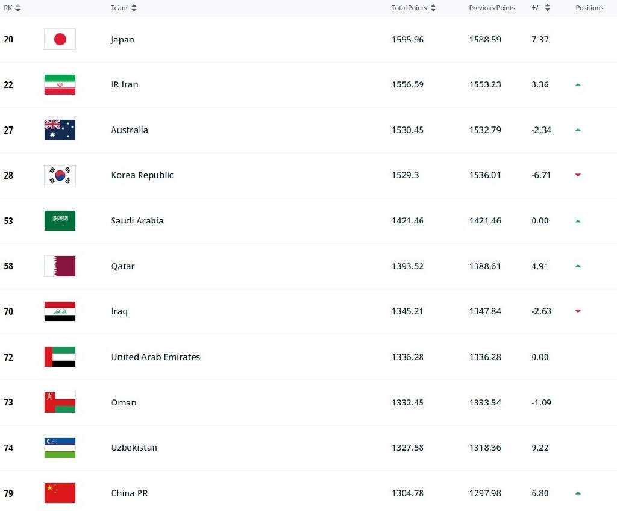
Task: Select the Team column header
Action: point(119,8)
